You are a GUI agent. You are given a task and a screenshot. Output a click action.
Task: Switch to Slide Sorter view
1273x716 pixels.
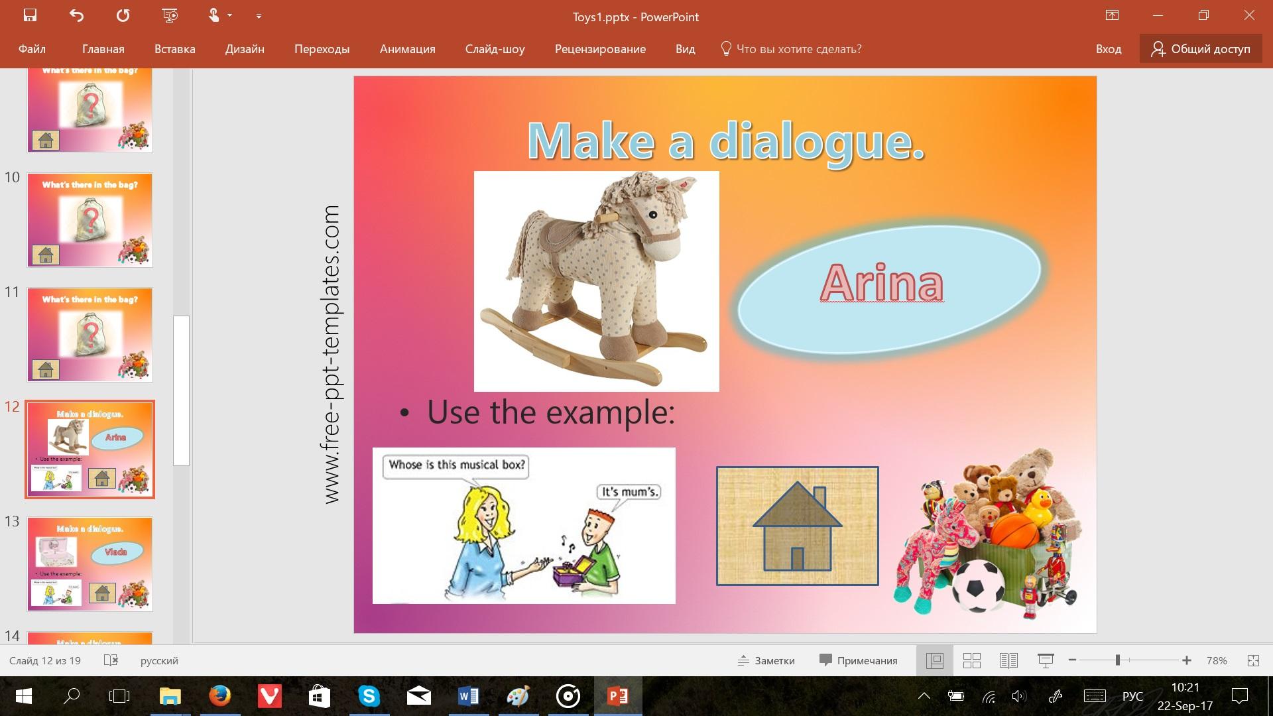pyautogui.click(x=972, y=660)
